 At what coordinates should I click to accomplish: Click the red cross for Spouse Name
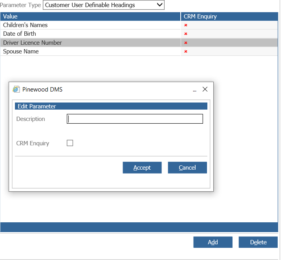186,51
